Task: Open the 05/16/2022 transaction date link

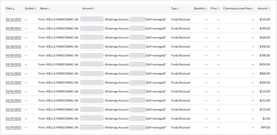Action: pos(14,20)
